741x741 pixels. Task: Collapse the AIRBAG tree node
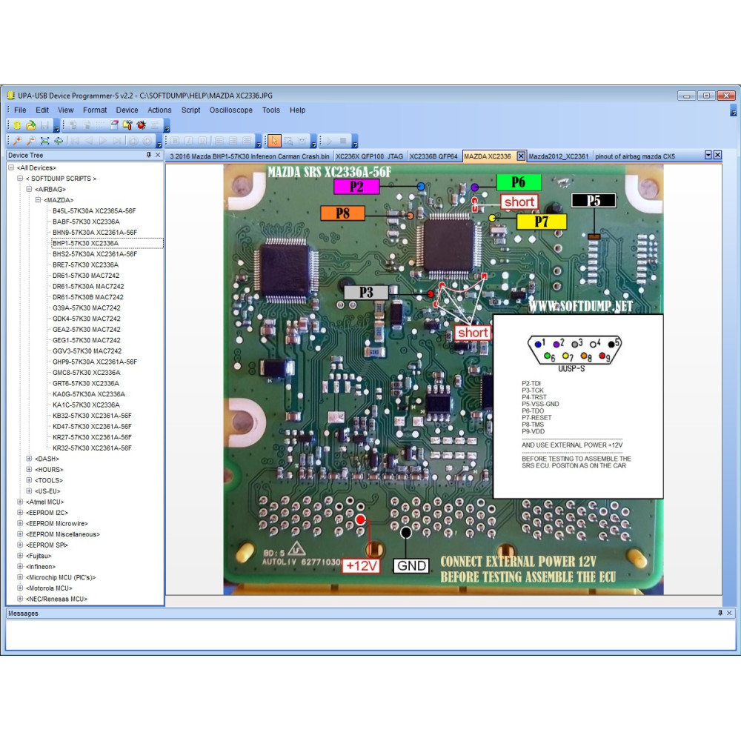pyautogui.click(x=29, y=189)
